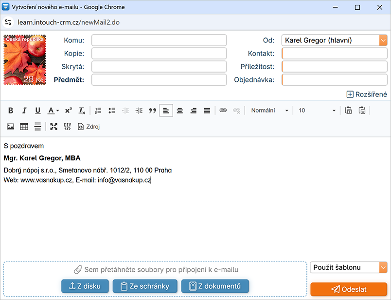Insert an image into the e-mail
This screenshot has height=300, width=391.
coord(11,127)
